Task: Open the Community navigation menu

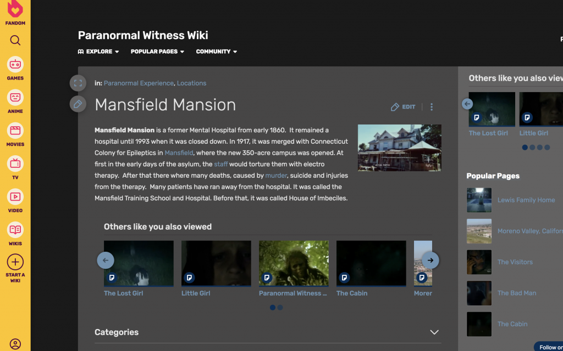Action: 217,52
